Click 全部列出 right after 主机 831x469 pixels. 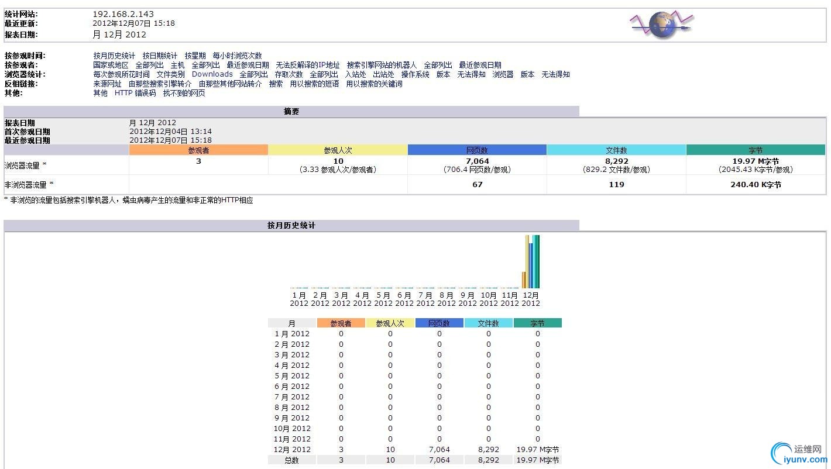tap(205, 65)
